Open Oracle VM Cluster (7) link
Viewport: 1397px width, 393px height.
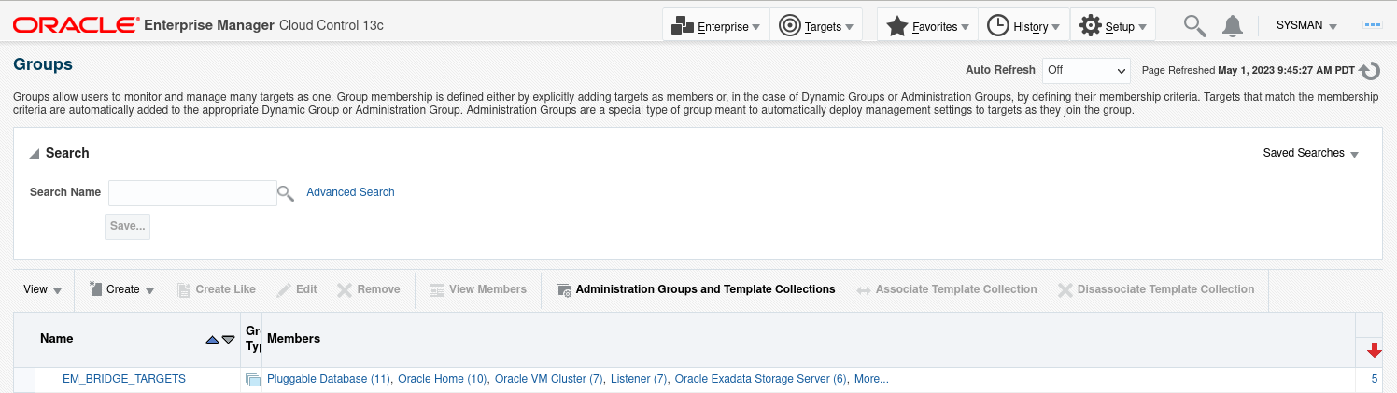[x=549, y=379]
